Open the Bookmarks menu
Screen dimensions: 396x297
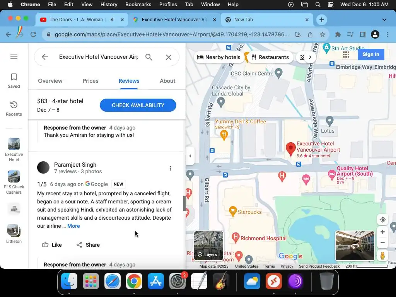[138, 4]
